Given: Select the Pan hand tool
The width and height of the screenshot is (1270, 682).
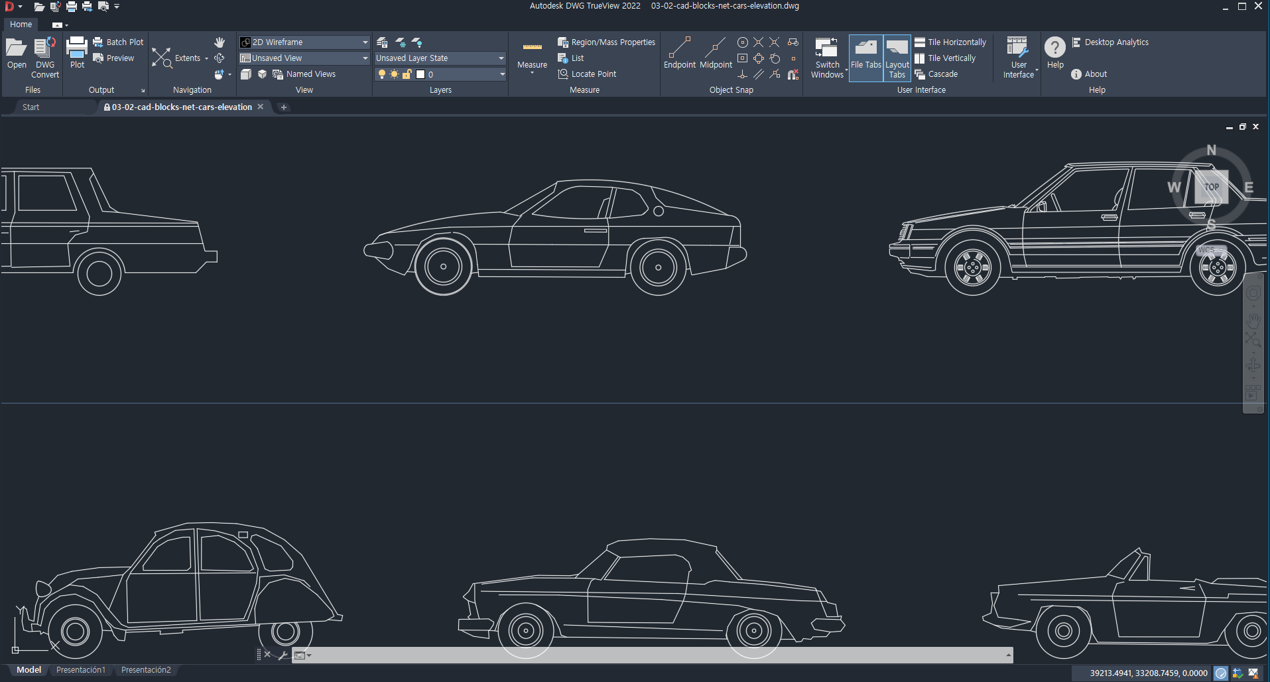Looking at the screenshot, I should pyautogui.click(x=220, y=42).
